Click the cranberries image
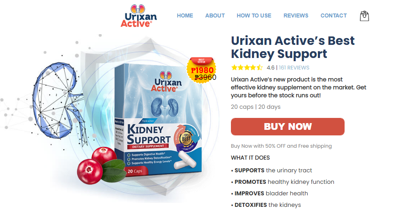This screenshot has height=214, width=405. 101,165
